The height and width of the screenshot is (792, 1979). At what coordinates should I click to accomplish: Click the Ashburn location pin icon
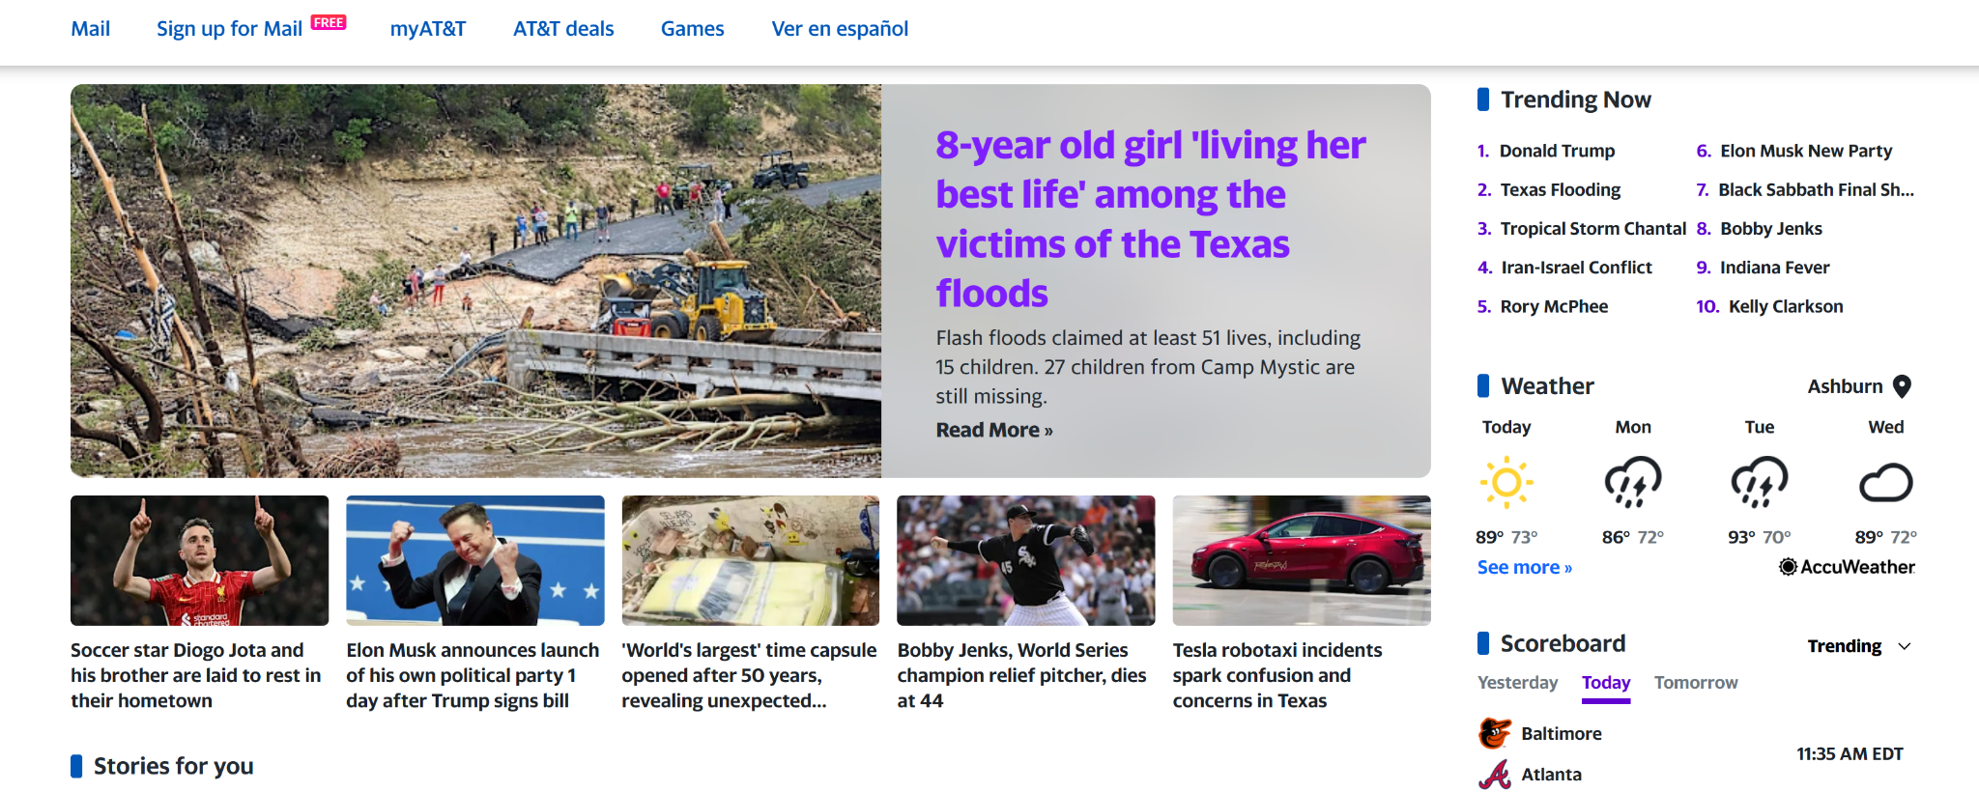tap(1902, 386)
